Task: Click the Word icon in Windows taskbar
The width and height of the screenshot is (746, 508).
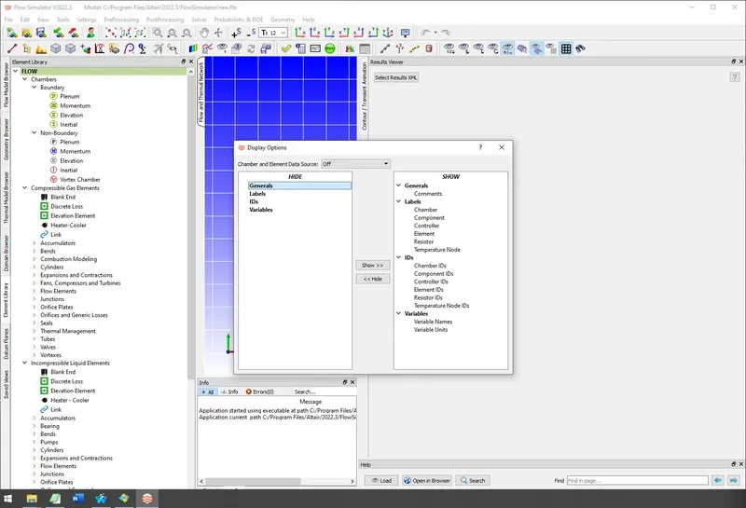Action: point(77,499)
